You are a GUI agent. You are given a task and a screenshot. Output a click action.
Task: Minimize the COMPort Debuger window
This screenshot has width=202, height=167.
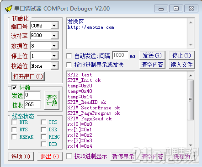click(161, 8)
